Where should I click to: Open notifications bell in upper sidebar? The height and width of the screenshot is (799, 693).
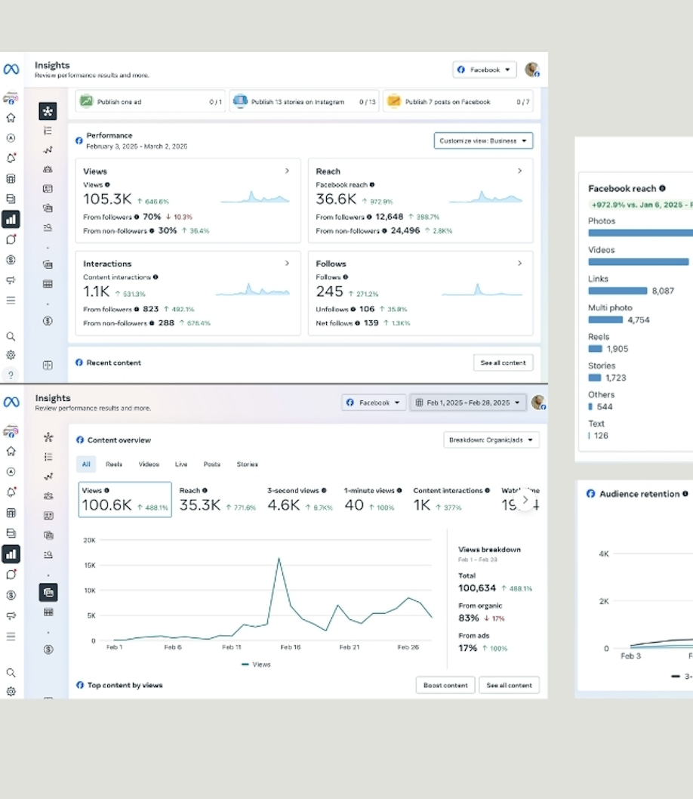tap(11, 158)
